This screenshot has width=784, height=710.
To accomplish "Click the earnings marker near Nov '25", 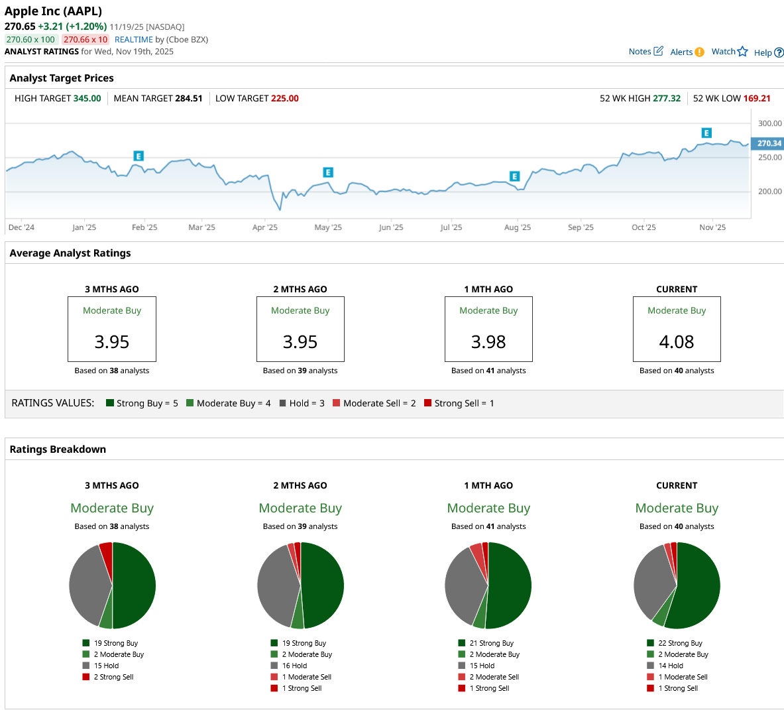I will [x=706, y=133].
